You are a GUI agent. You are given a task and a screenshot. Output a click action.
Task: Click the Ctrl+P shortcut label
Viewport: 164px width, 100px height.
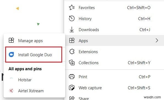(144, 77)
